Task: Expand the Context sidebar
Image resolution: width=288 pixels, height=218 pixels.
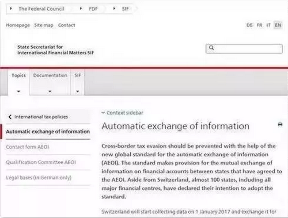Action: [122, 113]
